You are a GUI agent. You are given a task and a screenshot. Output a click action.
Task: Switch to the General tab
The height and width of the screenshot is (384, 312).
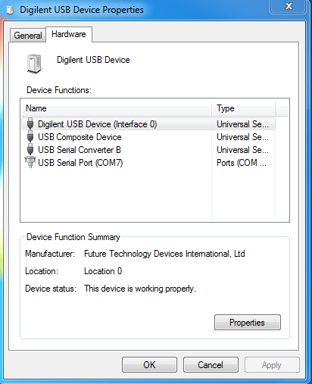point(28,36)
